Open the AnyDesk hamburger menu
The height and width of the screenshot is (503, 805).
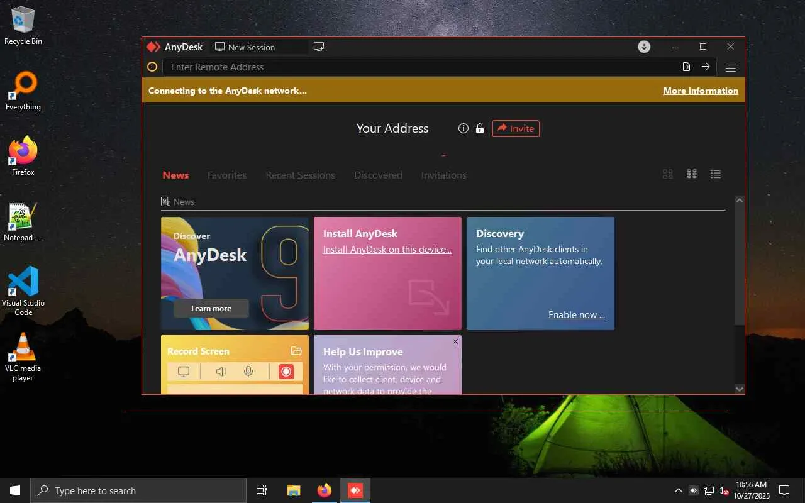730,67
